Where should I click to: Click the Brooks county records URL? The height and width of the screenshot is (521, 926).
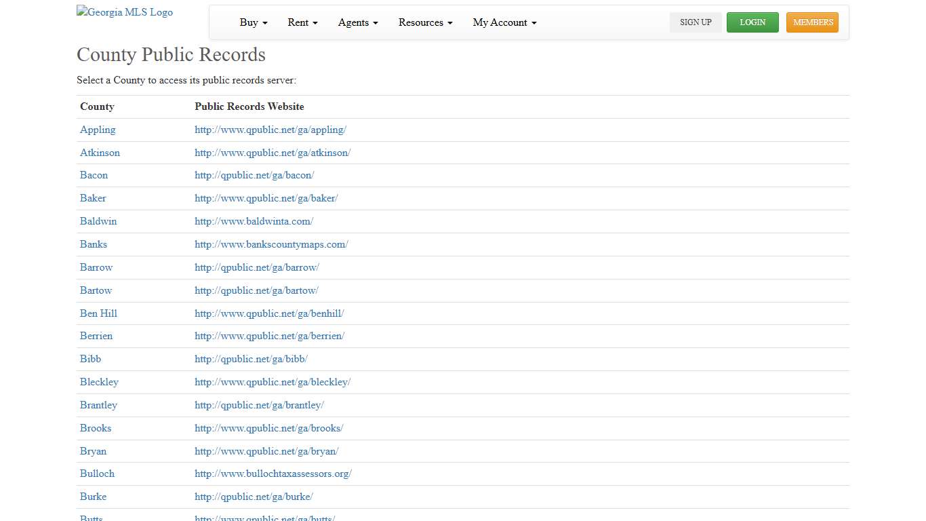pos(268,428)
